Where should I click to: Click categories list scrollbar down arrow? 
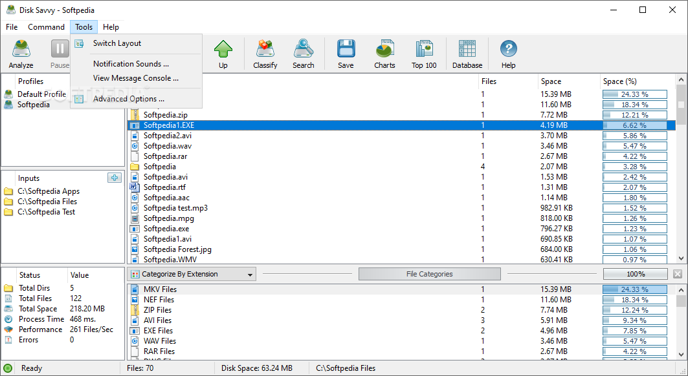[681, 354]
